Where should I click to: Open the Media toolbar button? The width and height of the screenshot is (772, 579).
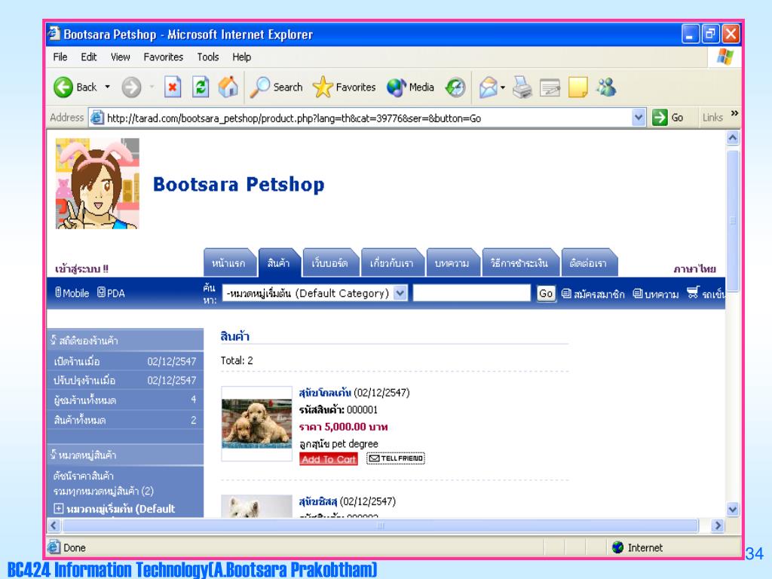(410, 87)
